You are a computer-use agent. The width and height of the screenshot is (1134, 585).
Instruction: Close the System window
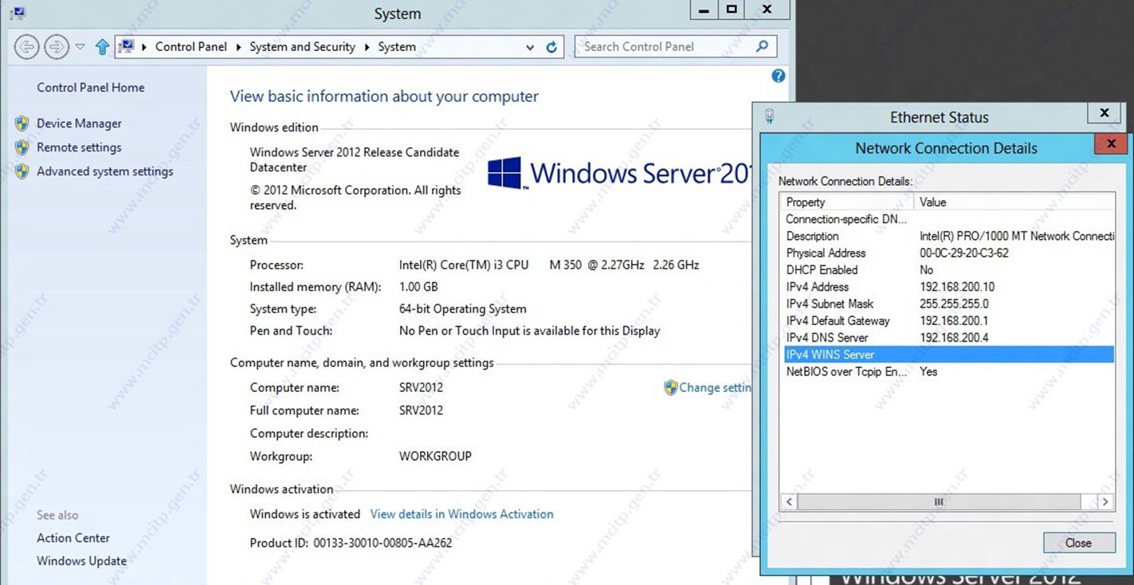click(x=767, y=10)
